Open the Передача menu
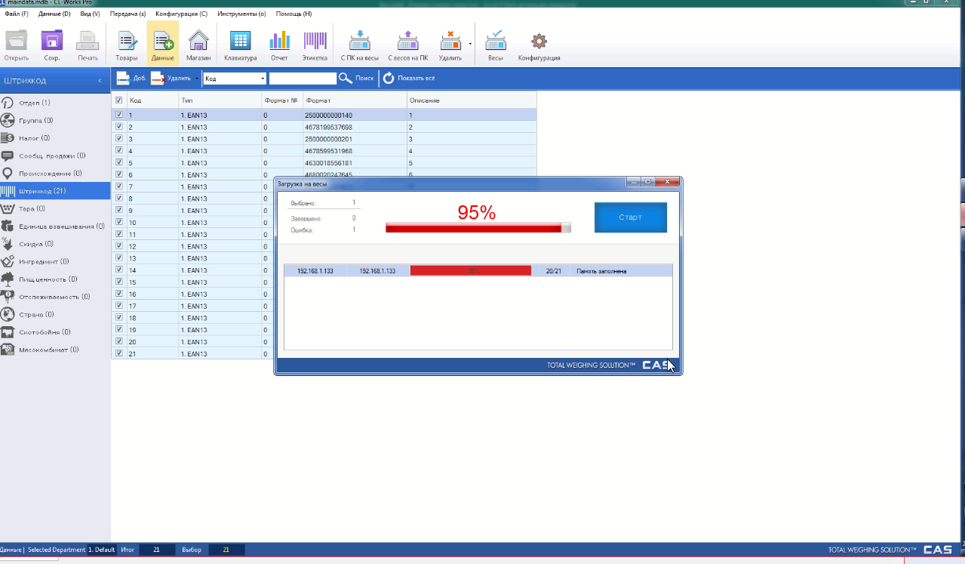 128,14
